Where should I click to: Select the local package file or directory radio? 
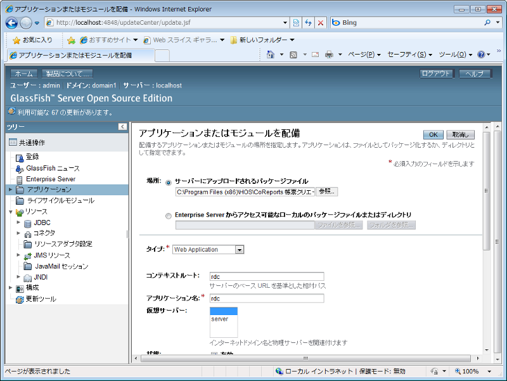click(169, 216)
